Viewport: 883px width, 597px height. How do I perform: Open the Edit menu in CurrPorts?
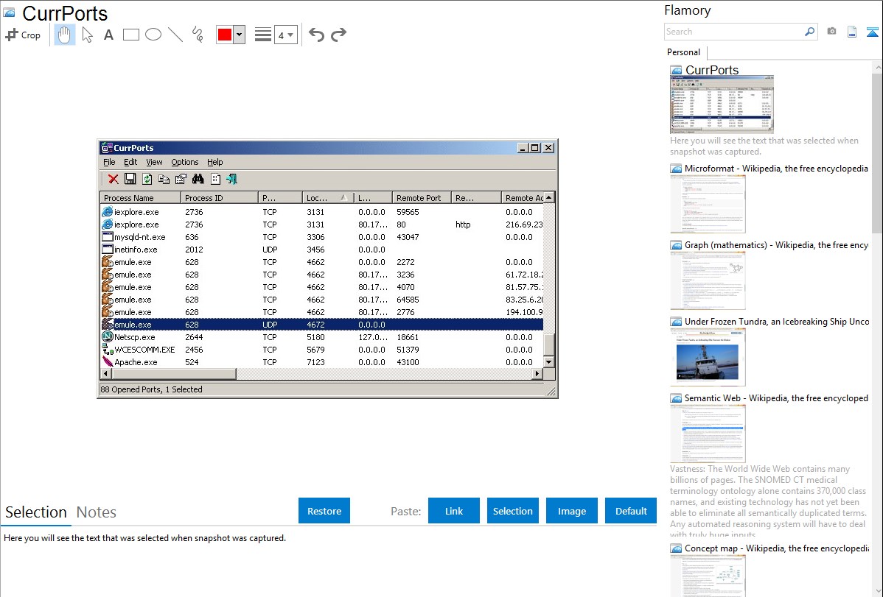pos(130,162)
